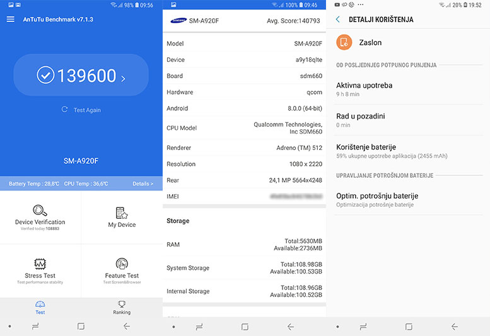Select the Device row a9y18qlte
Screen dimensions: 490x336
pos(245,60)
